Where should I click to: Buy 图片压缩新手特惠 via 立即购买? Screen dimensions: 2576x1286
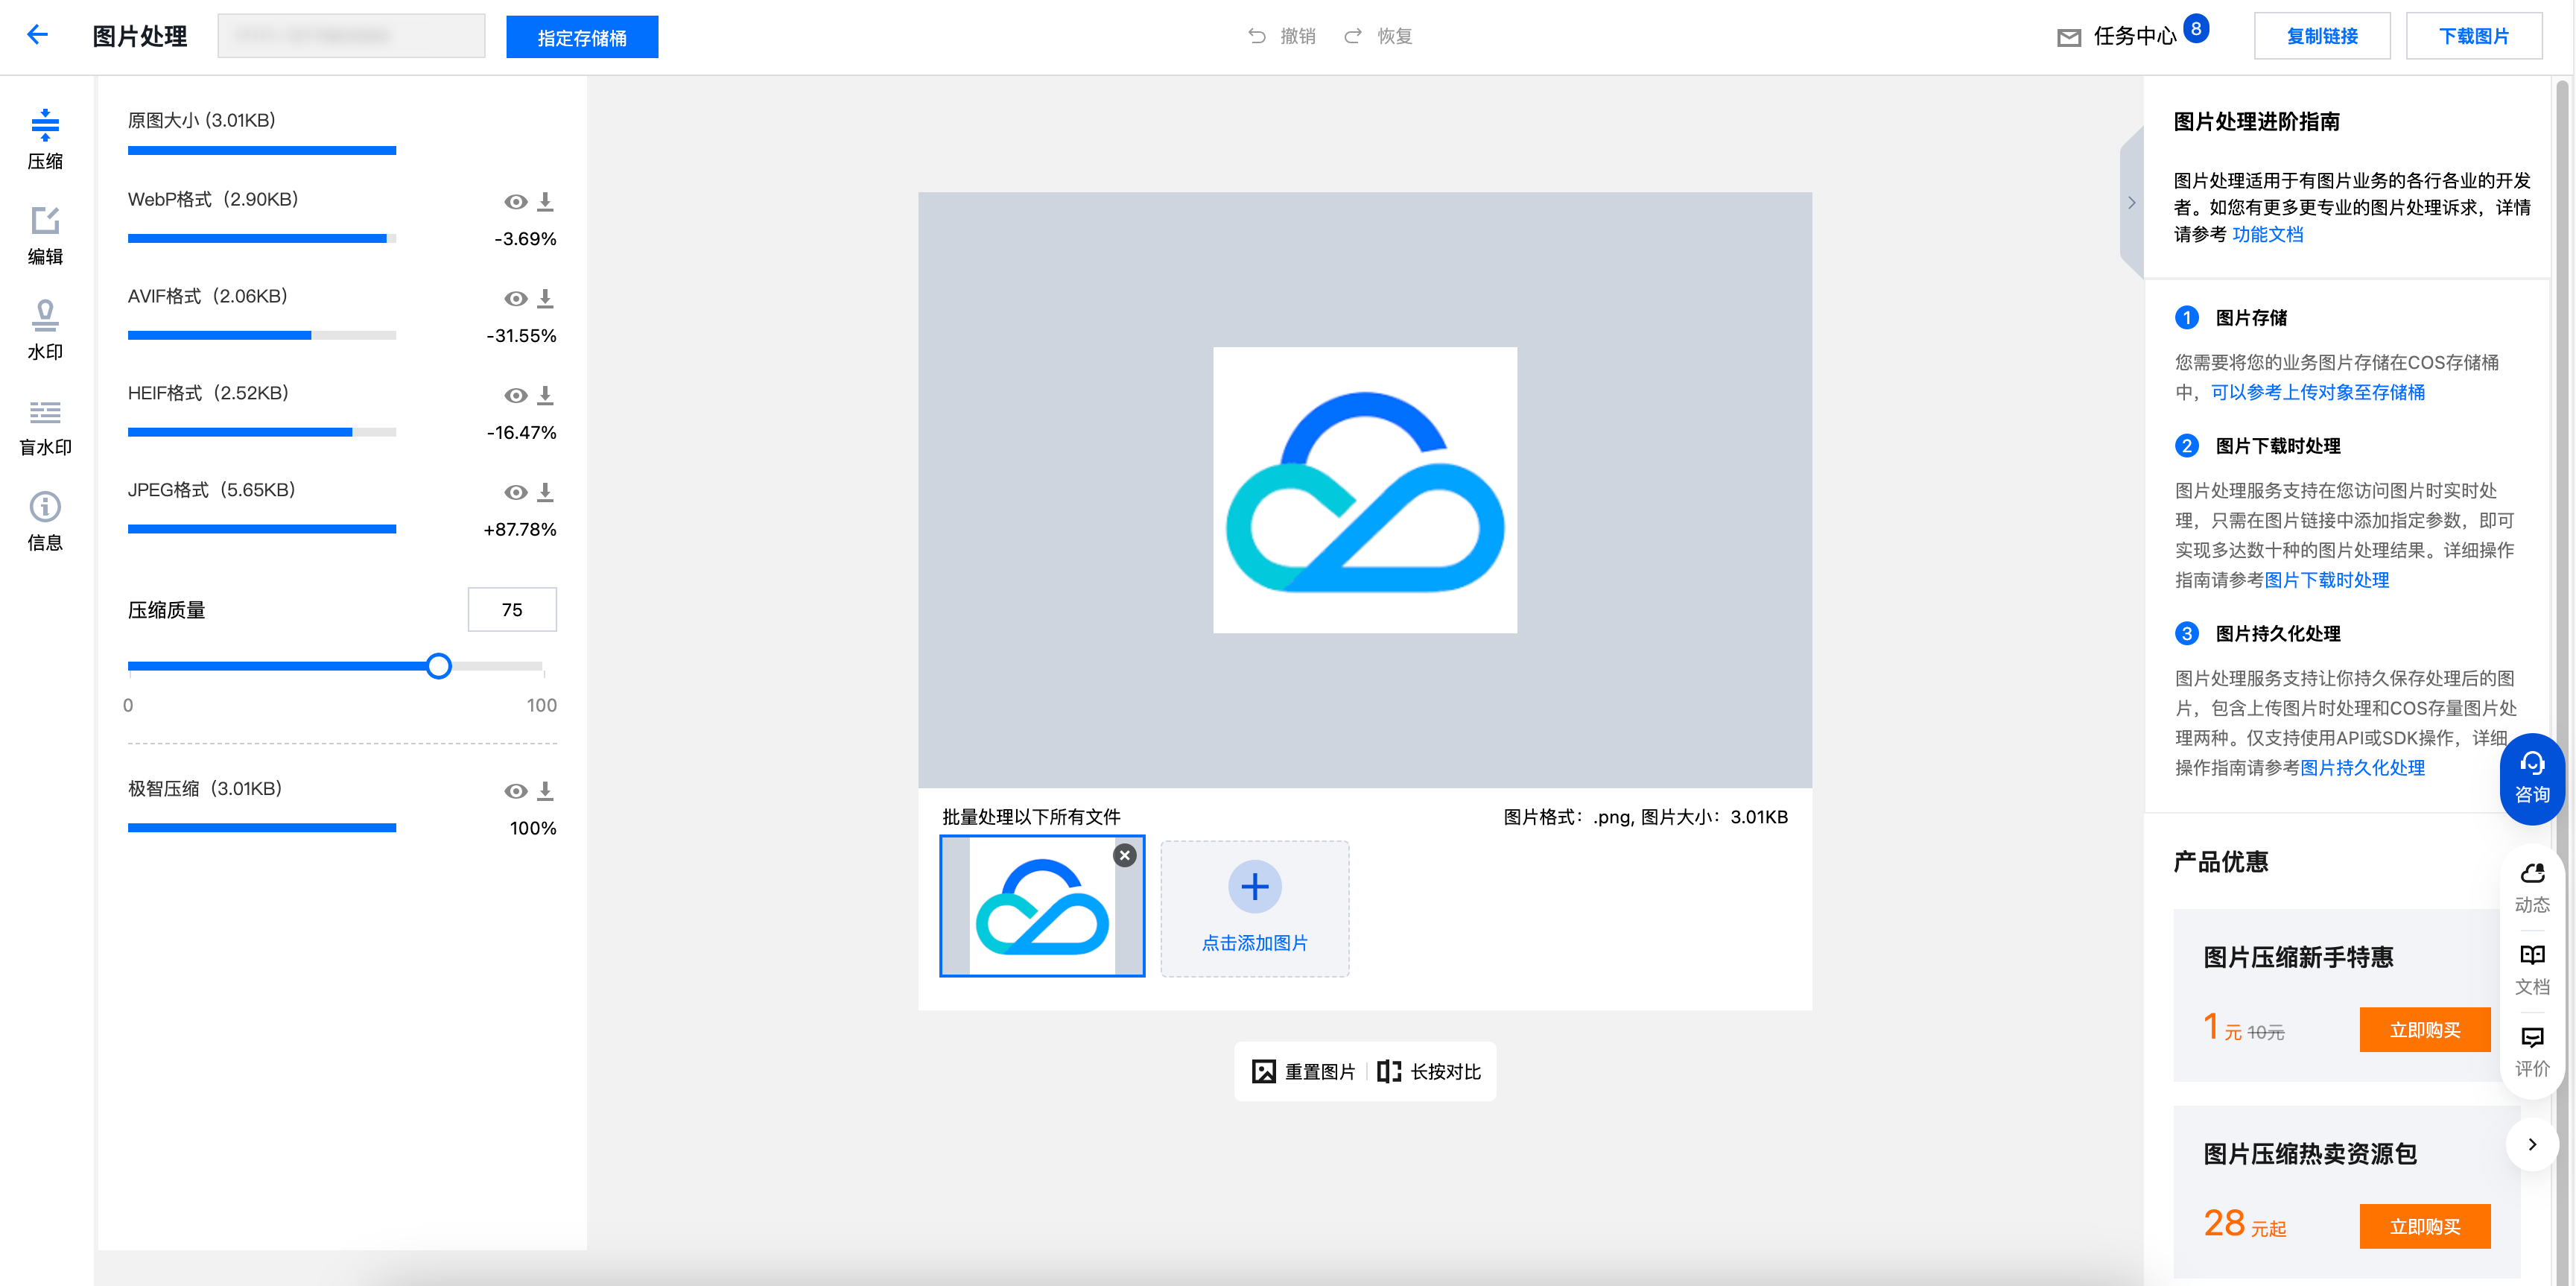pos(2425,1029)
